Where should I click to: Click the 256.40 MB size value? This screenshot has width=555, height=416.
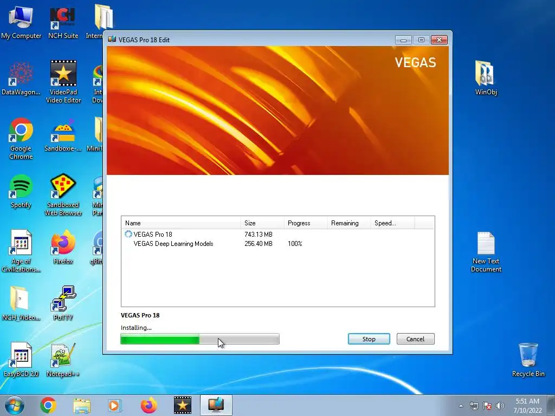click(x=259, y=243)
